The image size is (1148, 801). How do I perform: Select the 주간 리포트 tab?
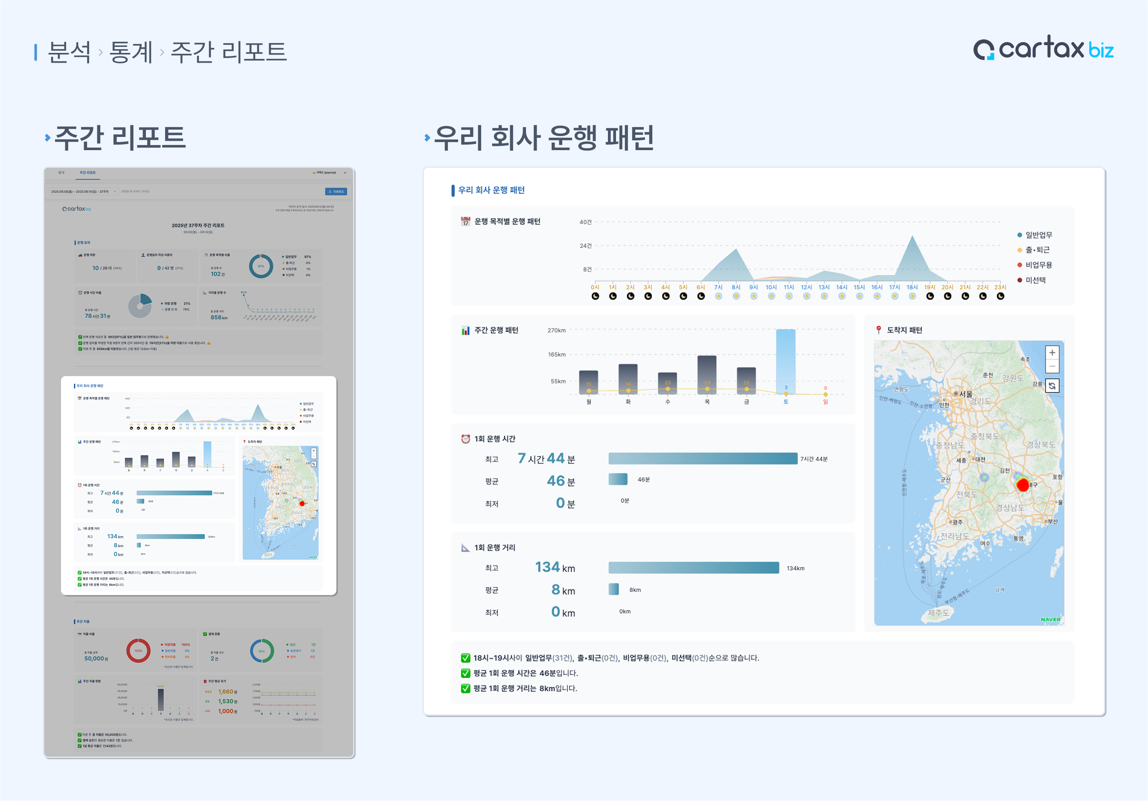pos(87,172)
